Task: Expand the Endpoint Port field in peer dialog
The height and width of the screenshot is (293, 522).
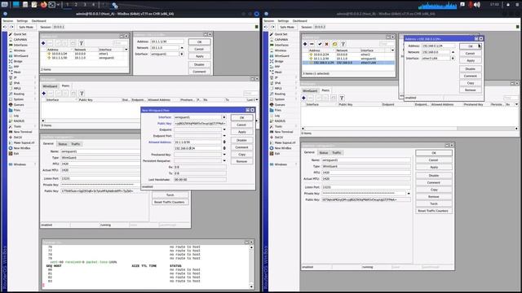Action: point(224,136)
